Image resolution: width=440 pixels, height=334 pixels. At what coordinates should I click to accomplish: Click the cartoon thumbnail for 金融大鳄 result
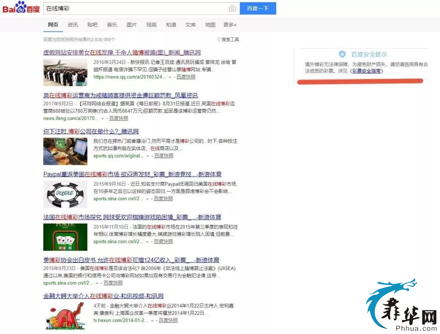click(65, 317)
